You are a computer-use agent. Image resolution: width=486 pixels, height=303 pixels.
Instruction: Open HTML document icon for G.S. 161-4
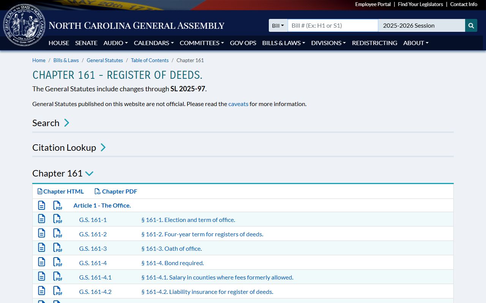tap(41, 262)
